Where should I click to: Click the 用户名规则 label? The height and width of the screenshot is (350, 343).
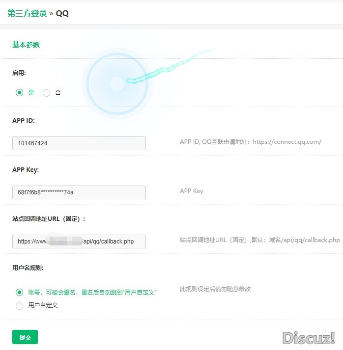[28, 268]
